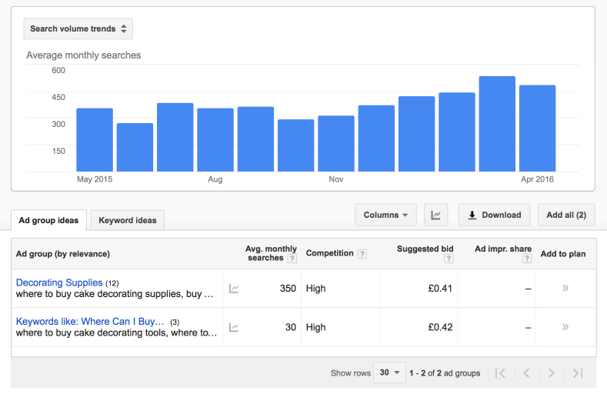Click the Add all (2) button
Viewport: 607px width, 401px height.
pos(566,215)
